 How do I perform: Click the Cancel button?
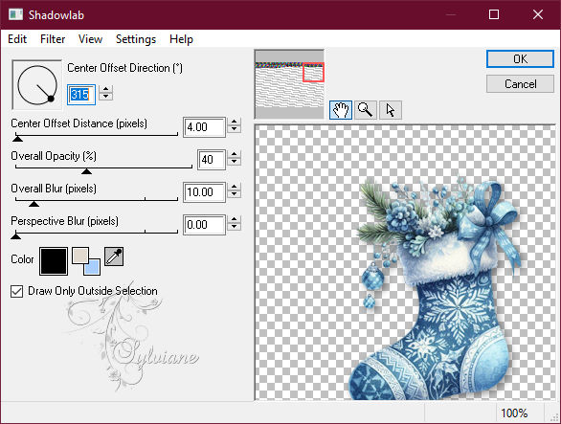[x=520, y=84]
